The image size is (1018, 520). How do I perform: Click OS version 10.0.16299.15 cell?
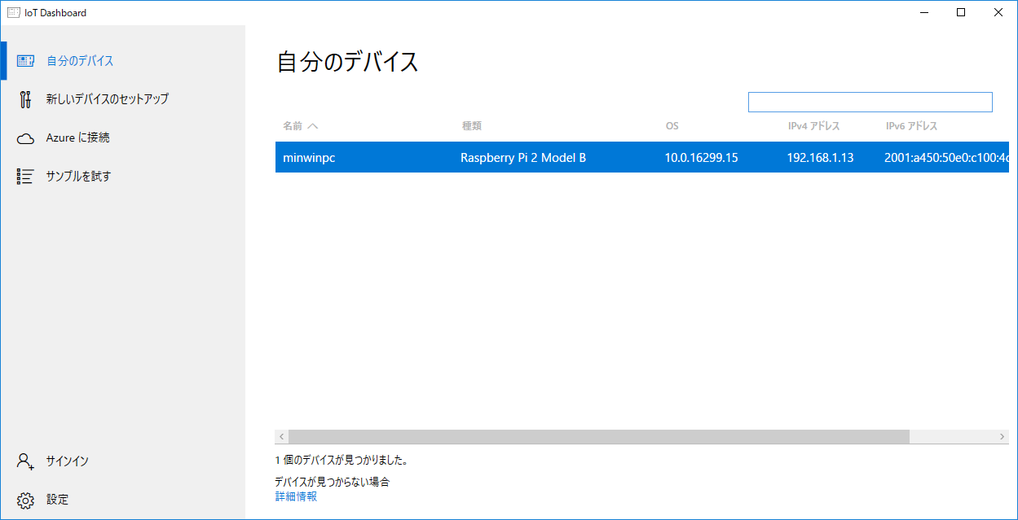702,158
